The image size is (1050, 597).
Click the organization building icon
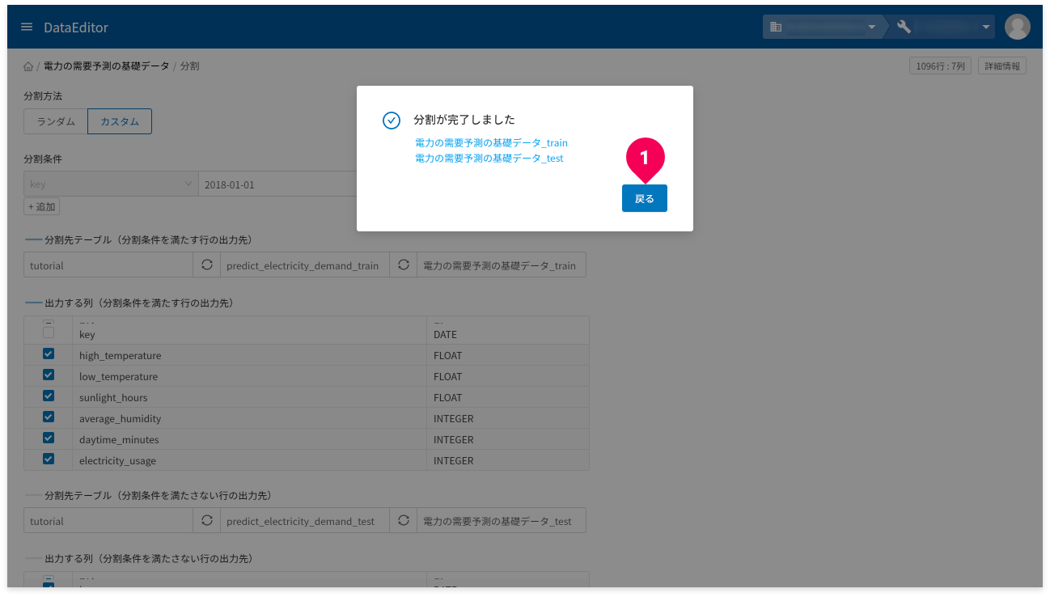tap(776, 27)
